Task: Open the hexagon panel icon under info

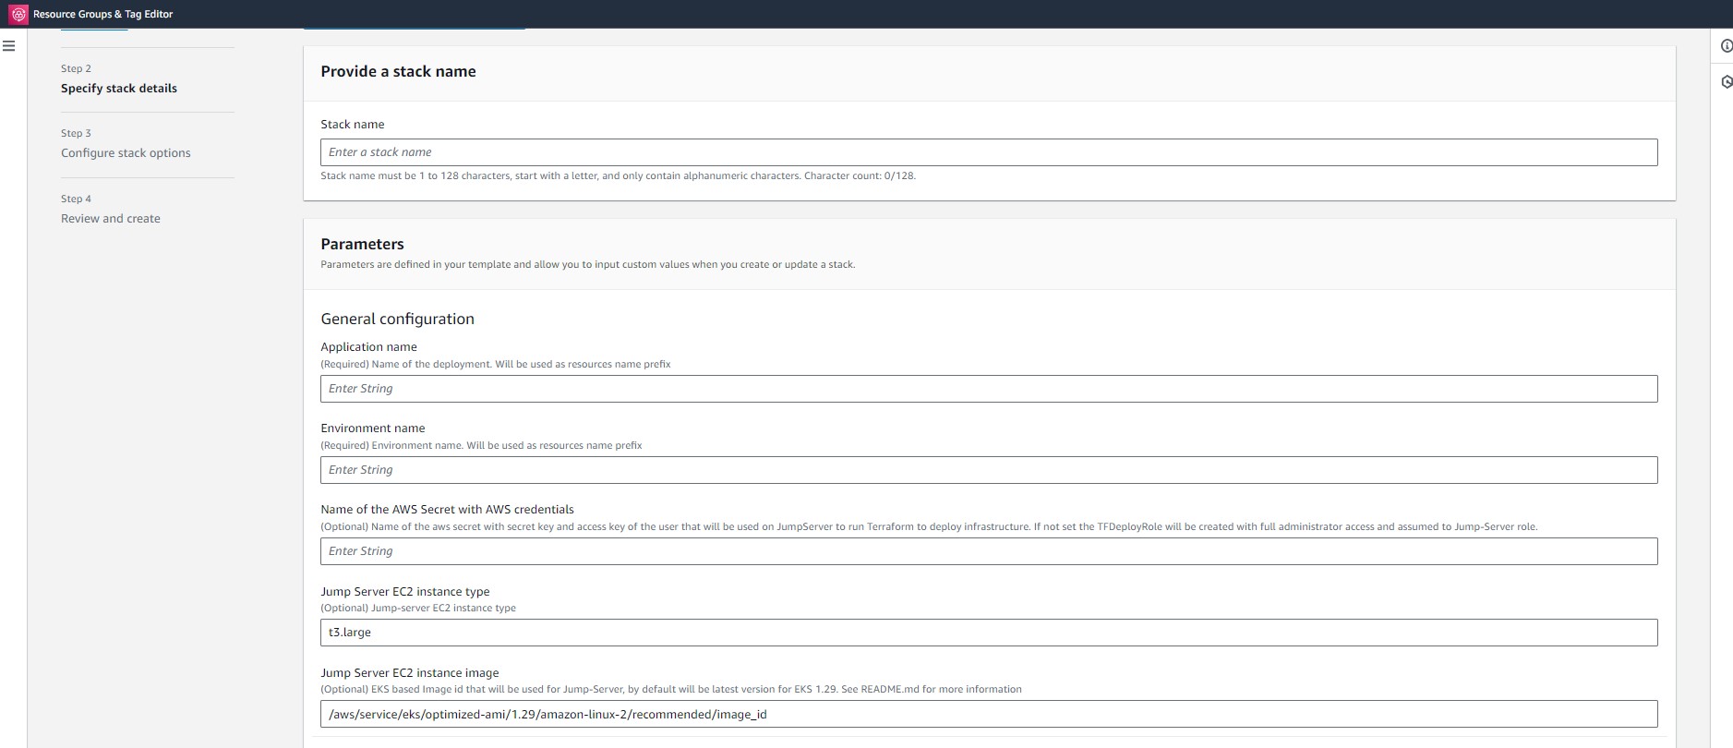Action: click(x=1727, y=82)
